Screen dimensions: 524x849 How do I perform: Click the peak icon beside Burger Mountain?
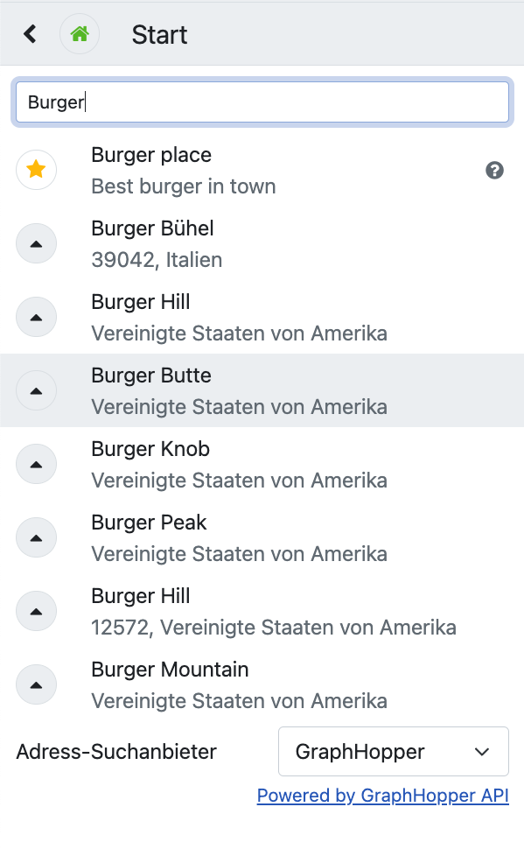pyautogui.click(x=36, y=684)
